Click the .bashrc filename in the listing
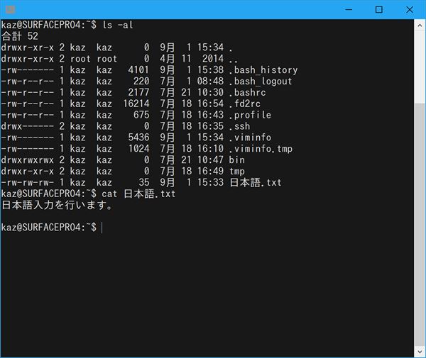Screen dimensions: 426x358 point(248,93)
